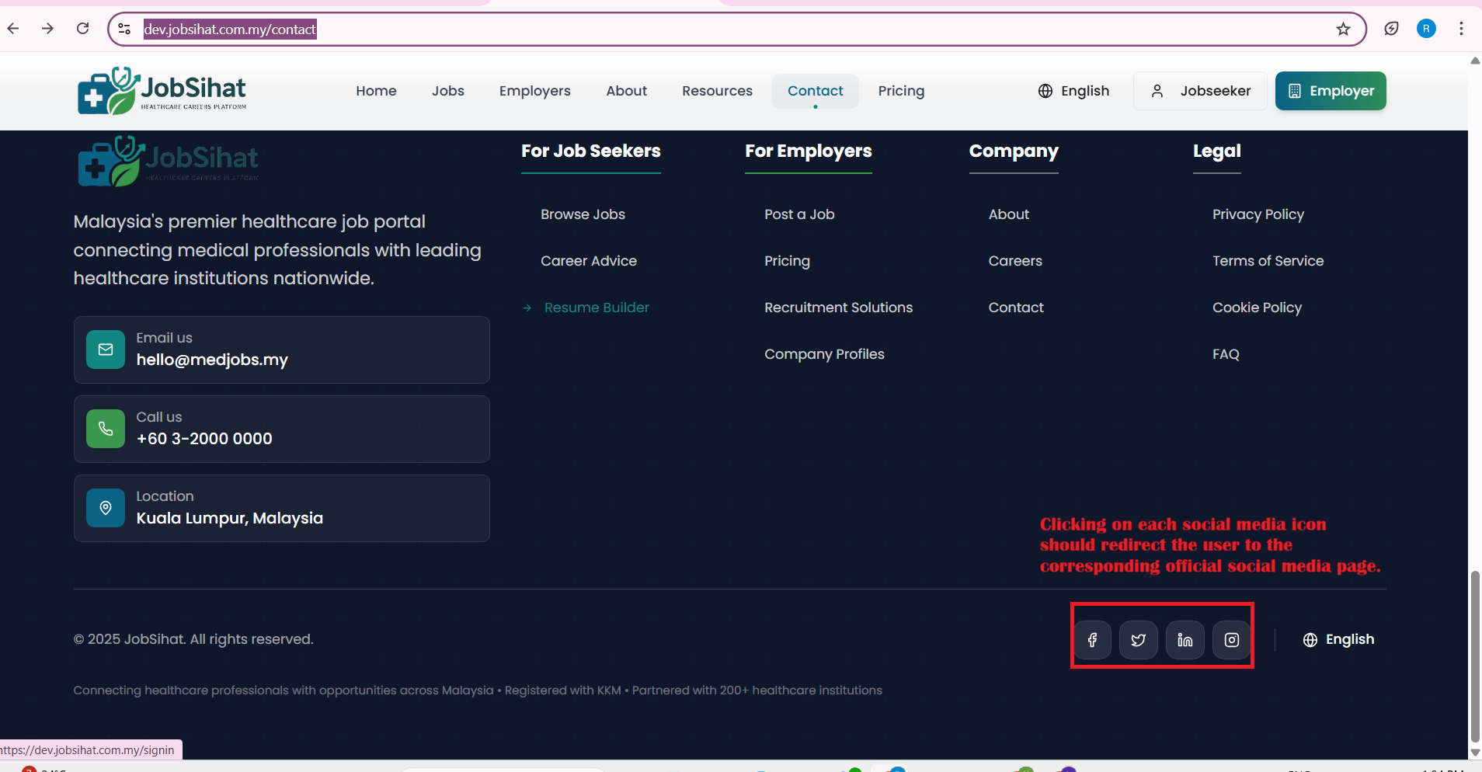1482x772 pixels.
Task: Bookmark this page with star icon
Action: click(x=1343, y=30)
